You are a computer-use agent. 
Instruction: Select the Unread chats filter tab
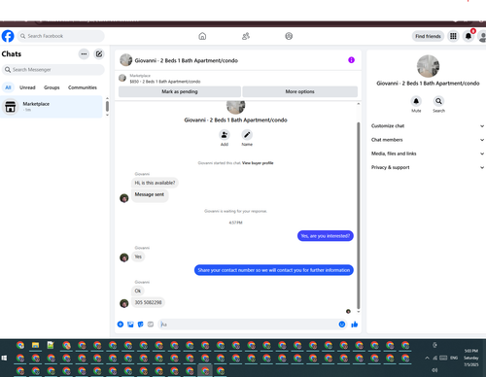coord(27,87)
